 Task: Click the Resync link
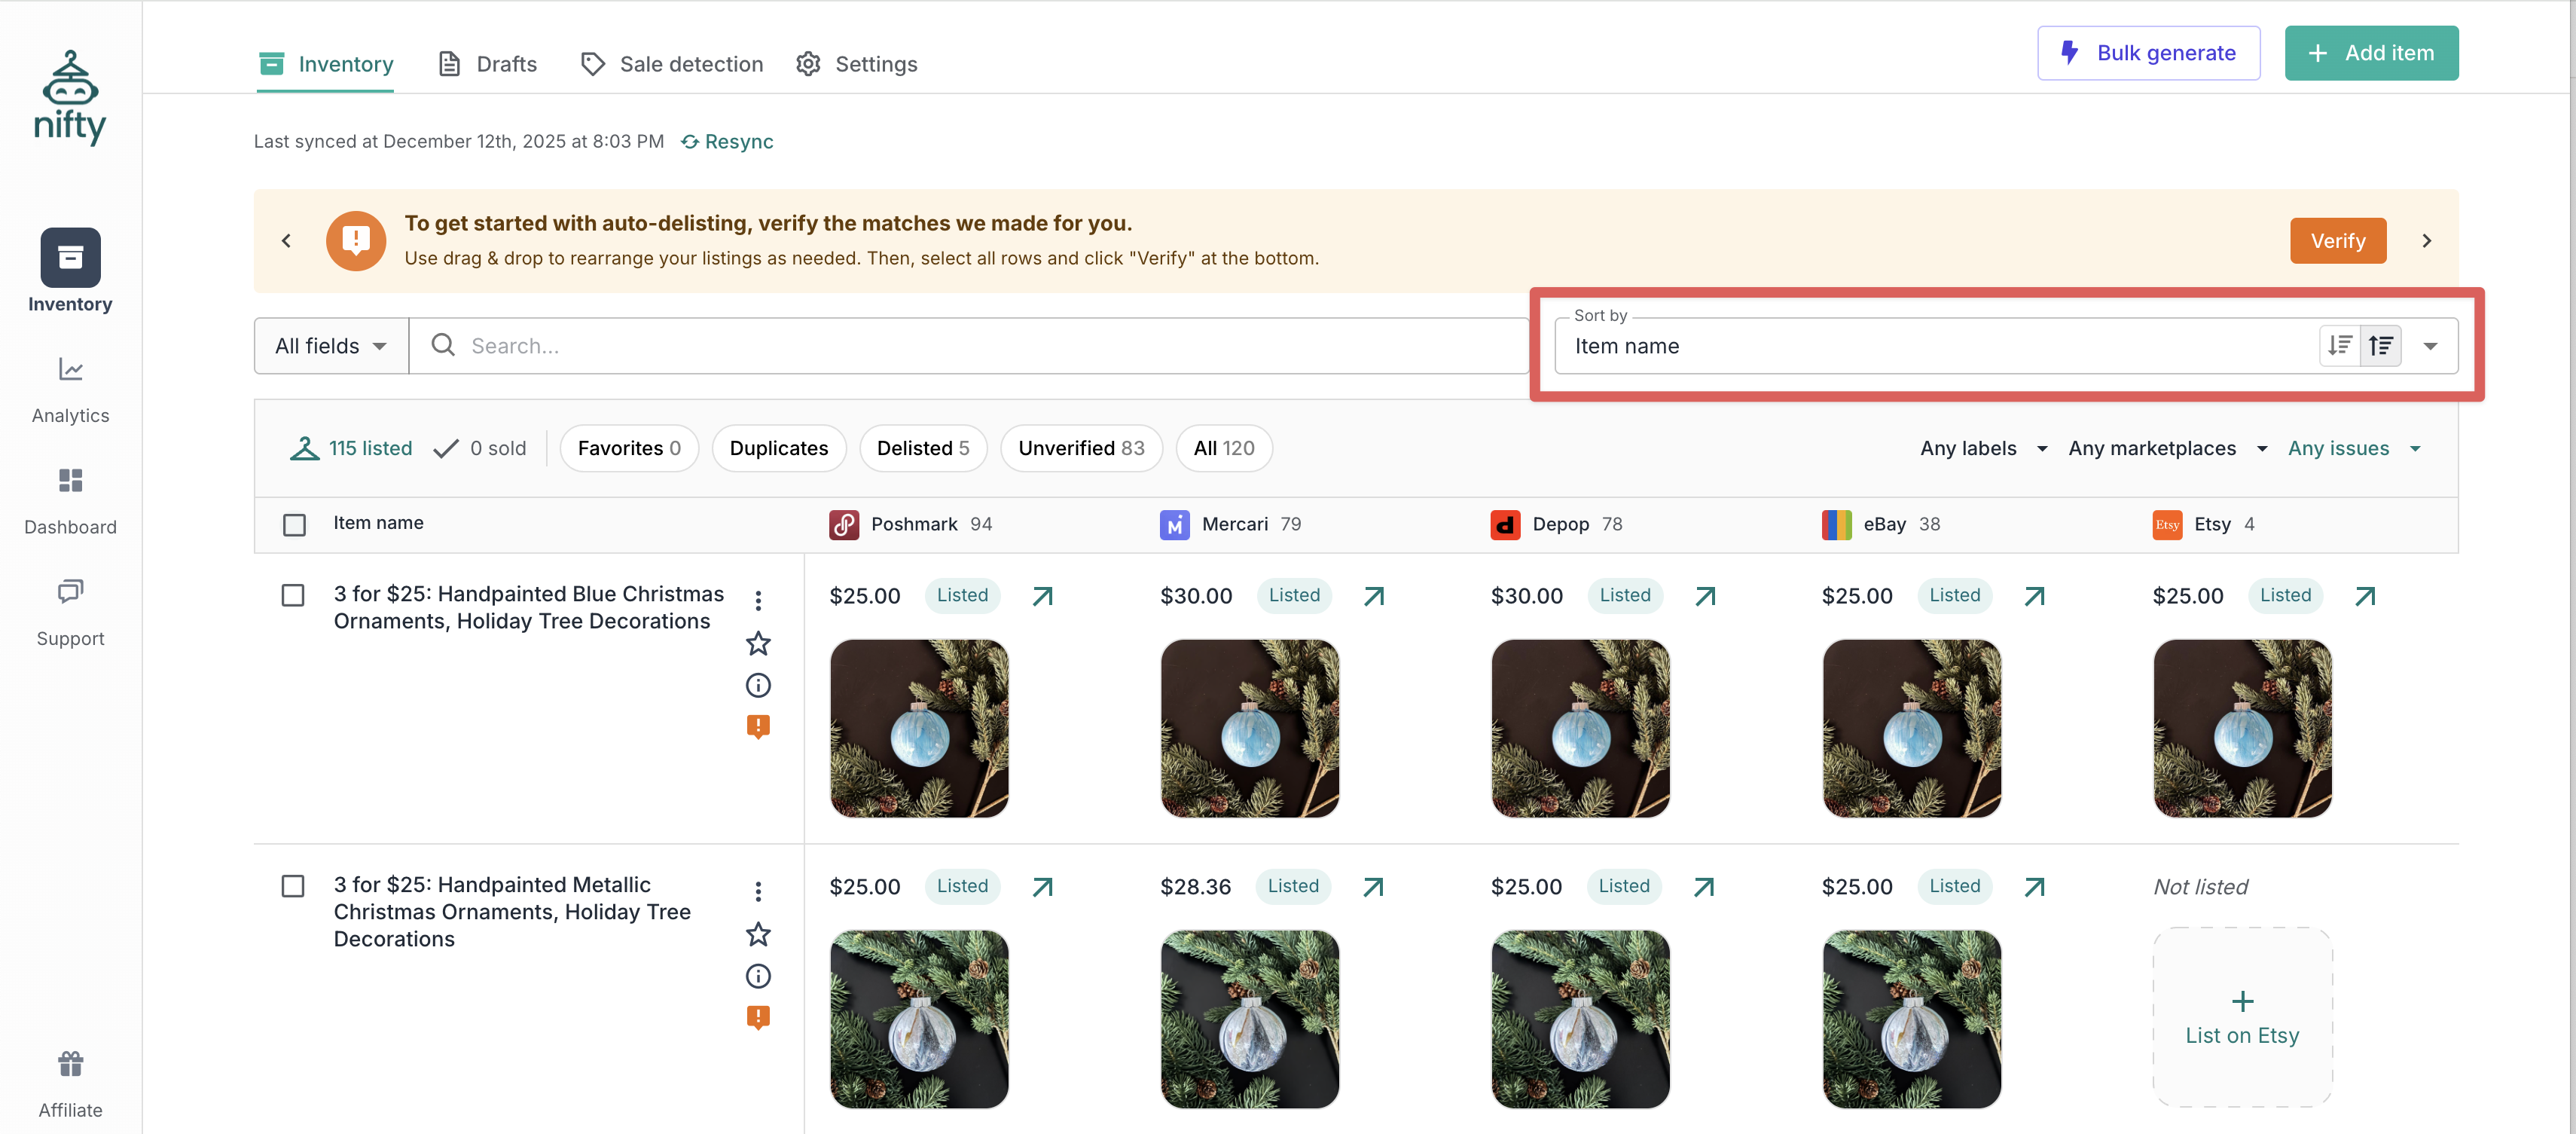727,141
